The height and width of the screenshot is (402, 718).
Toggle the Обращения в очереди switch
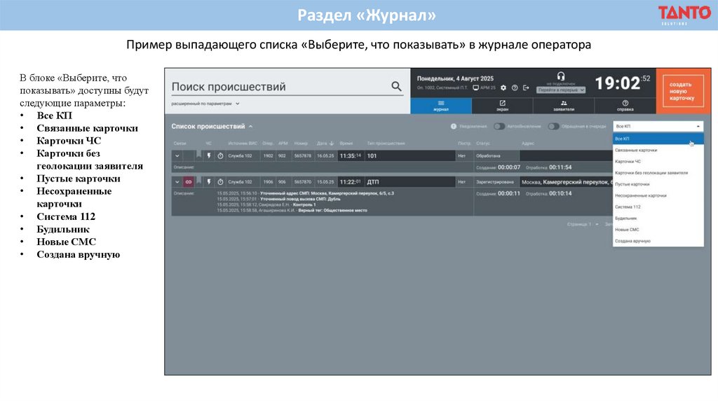point(554,126)
